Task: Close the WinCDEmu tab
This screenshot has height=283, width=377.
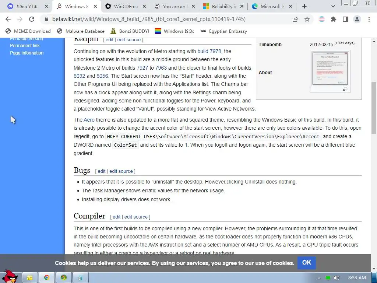Action: point(144,7)
